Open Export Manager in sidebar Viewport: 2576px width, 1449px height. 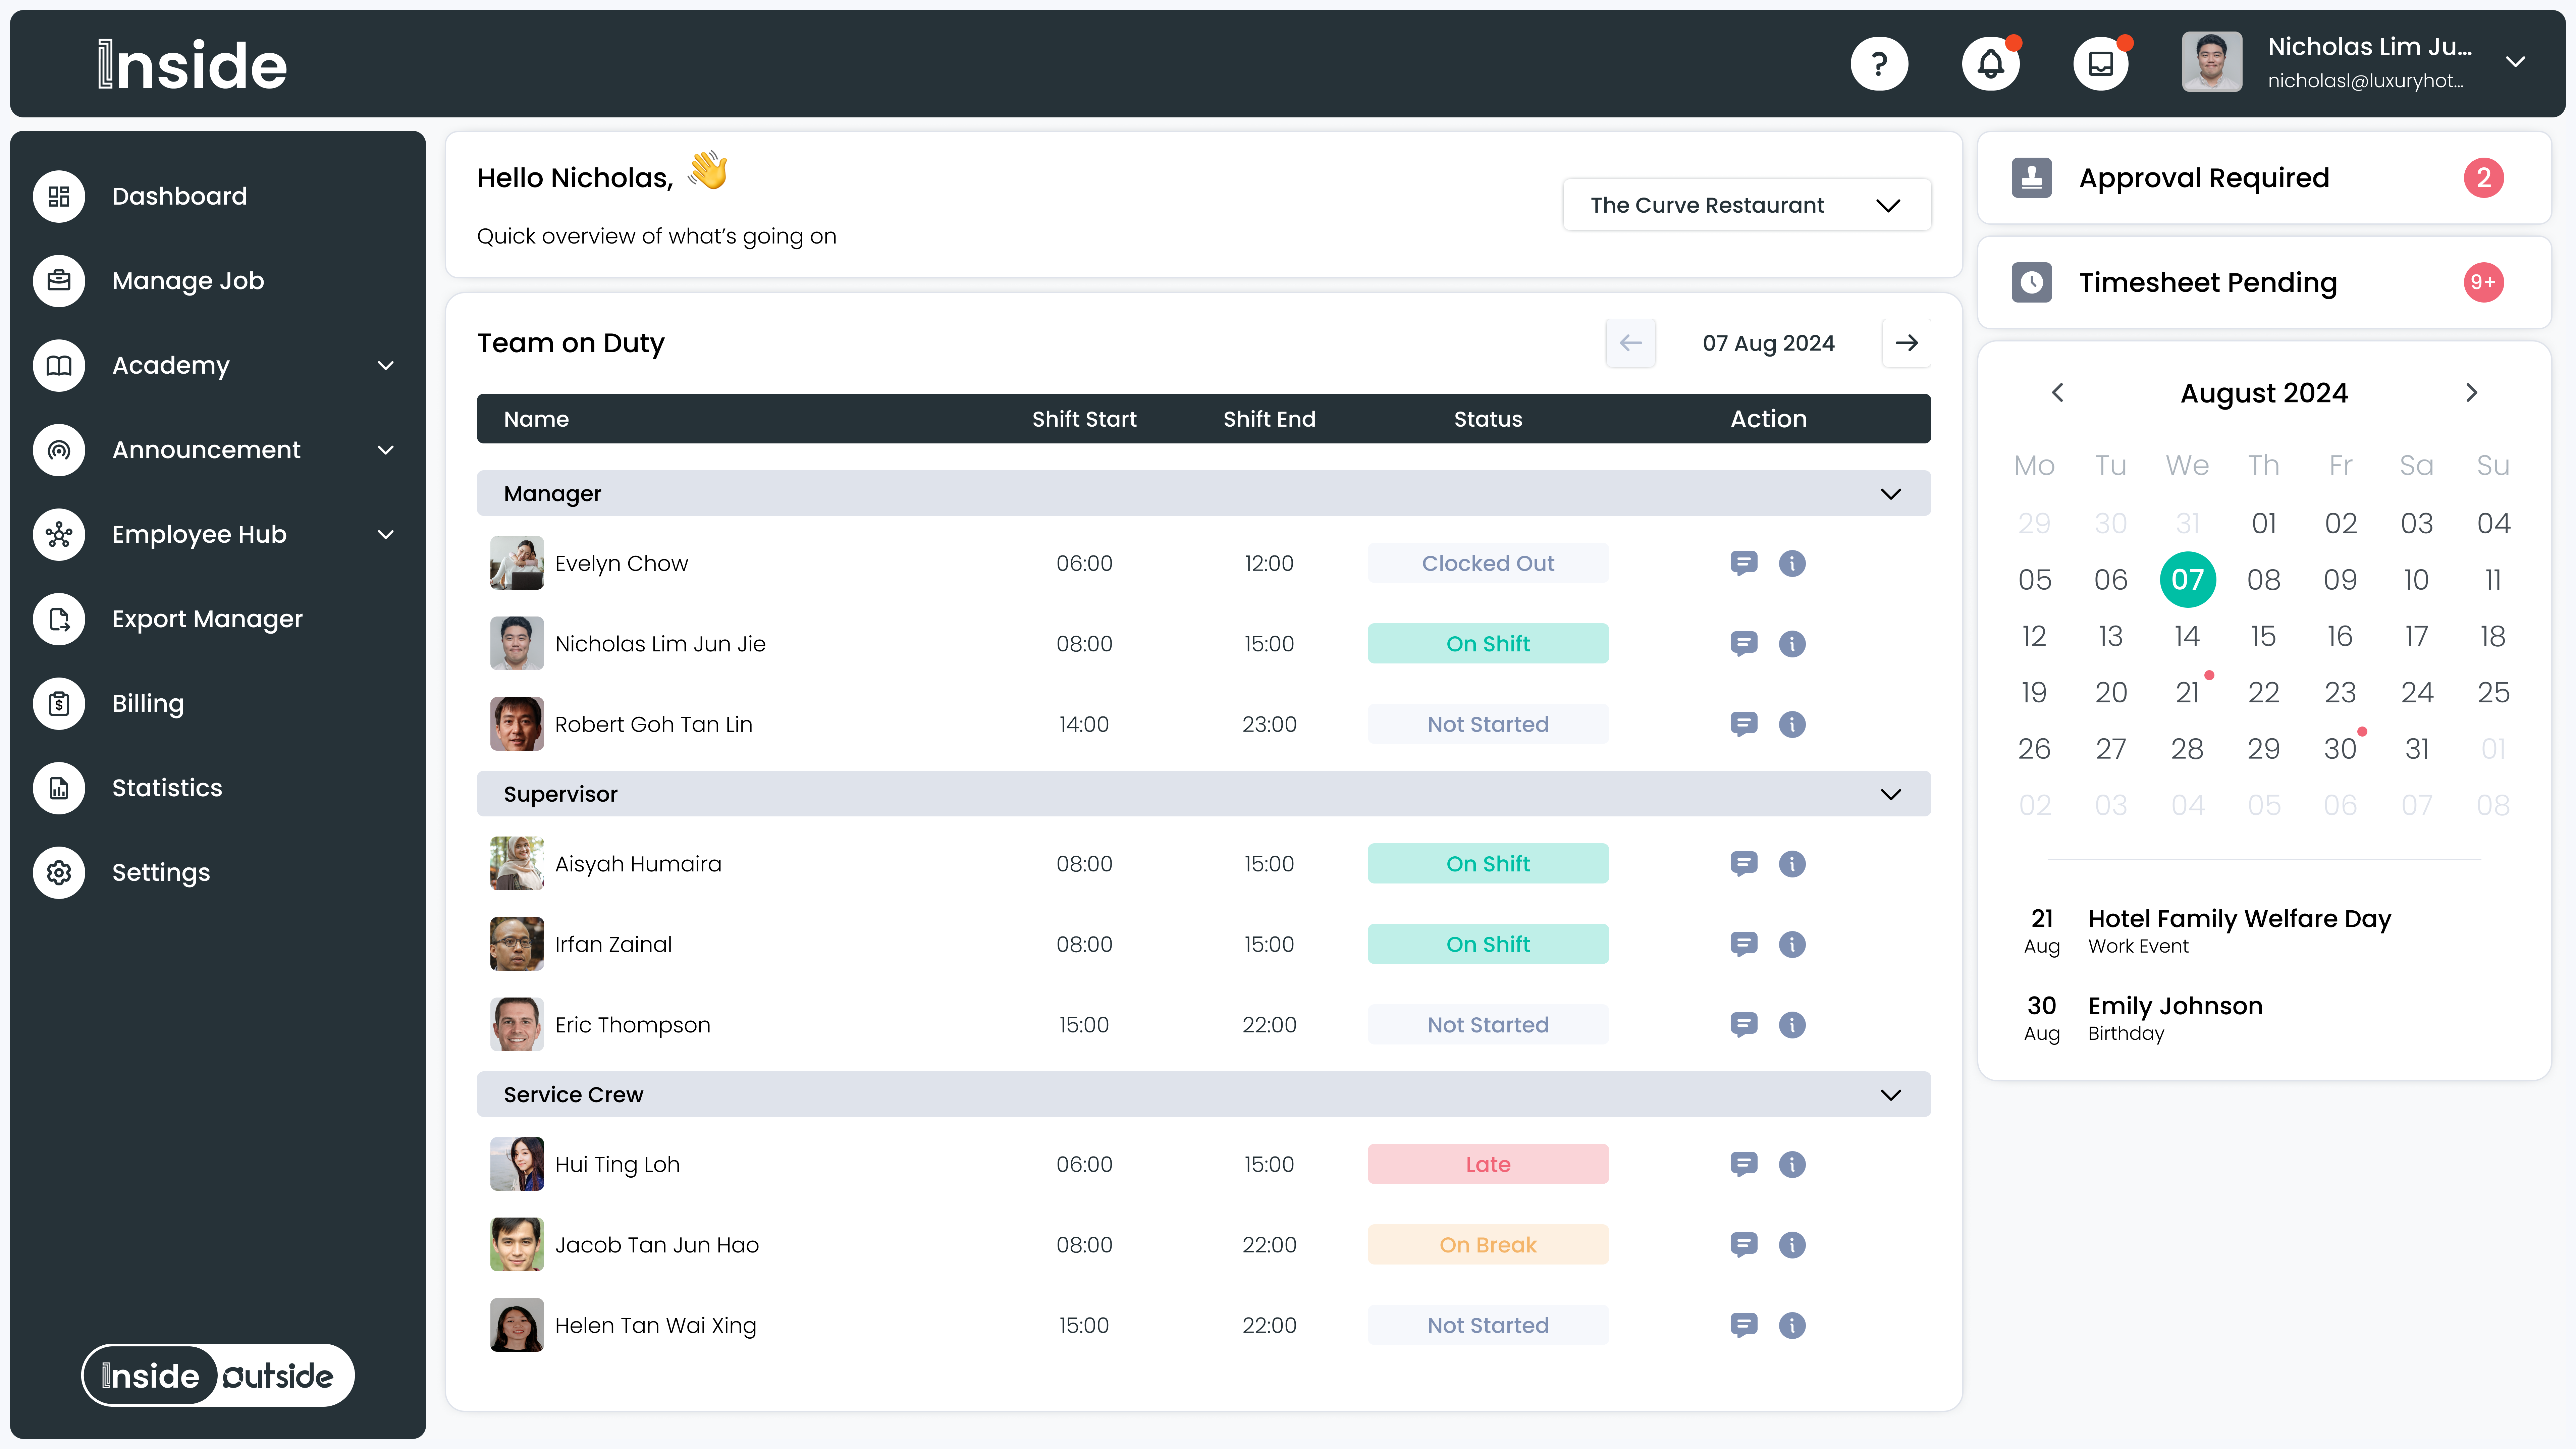(207, 619)
